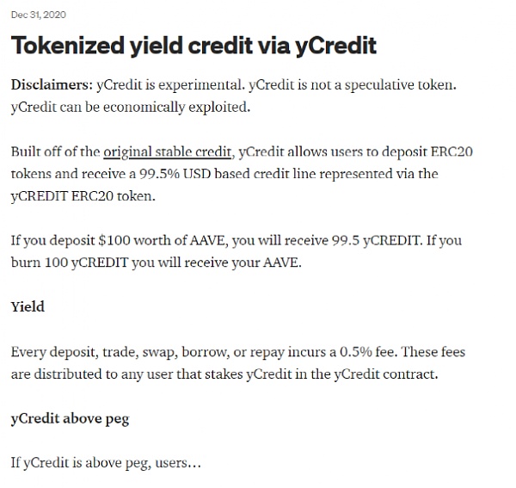Viewport: 516px width, 488px height.
Task: Click the "Yield" section heading
Action: coord(28,306)
